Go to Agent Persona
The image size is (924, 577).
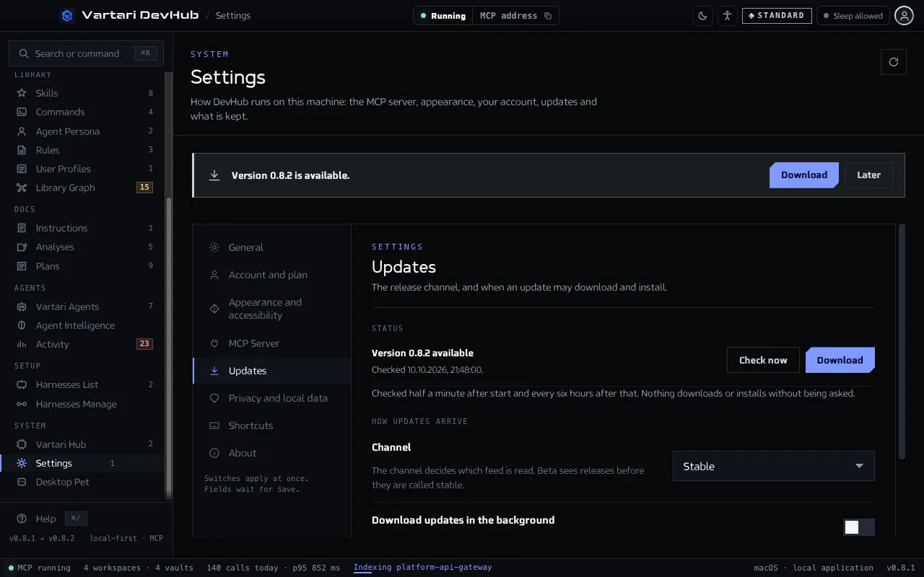pos(84,131)
